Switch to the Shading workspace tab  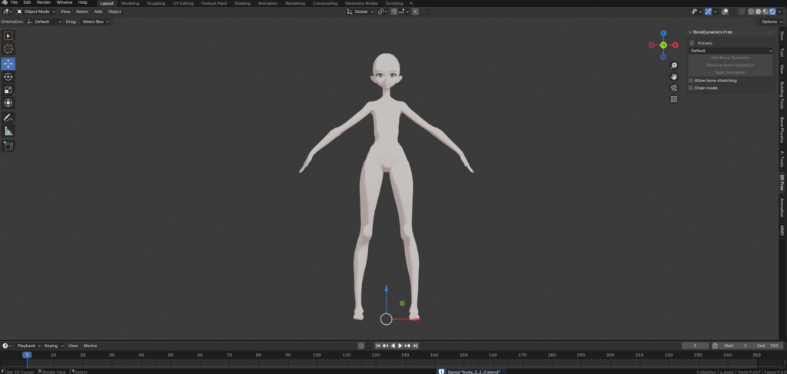[242, 3]
